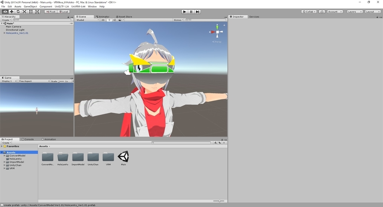
Task: Open the Display 1 dropdown in Game view
Action: coord(9,81)
